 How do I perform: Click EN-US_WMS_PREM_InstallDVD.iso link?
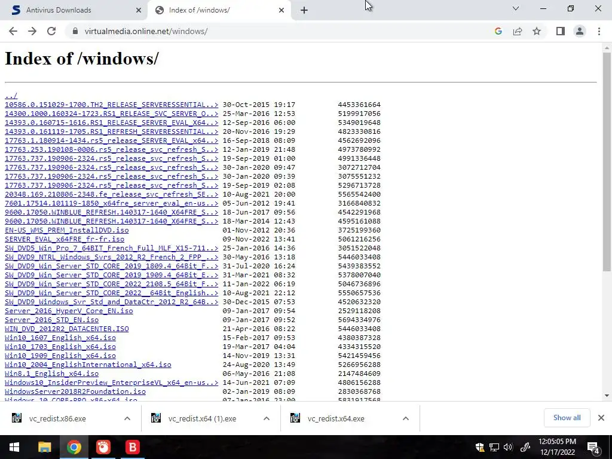(x=67, y=230)
